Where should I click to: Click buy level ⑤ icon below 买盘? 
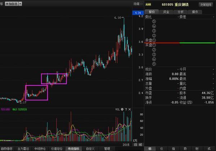pyautogui.click(x=154, y=64)
